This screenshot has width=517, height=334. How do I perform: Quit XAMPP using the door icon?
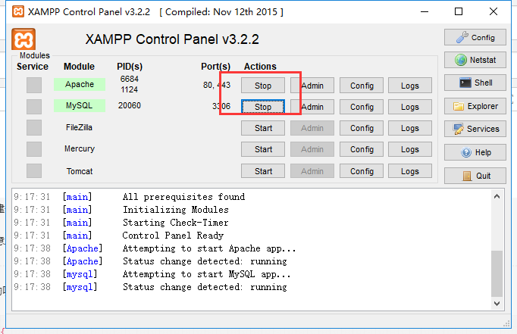pyautogui.click(x=475, y=176)
